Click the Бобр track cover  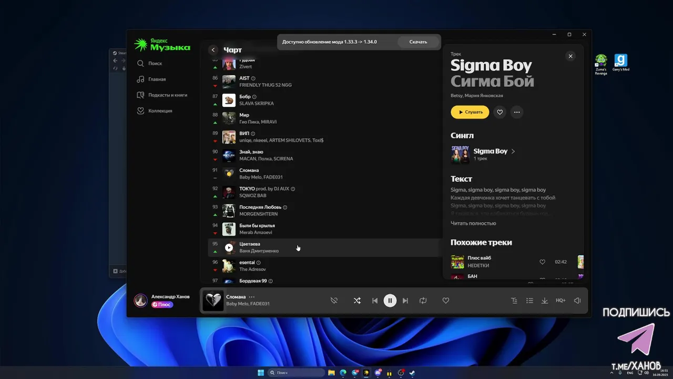pyautogui.click(x=229, y=100)
